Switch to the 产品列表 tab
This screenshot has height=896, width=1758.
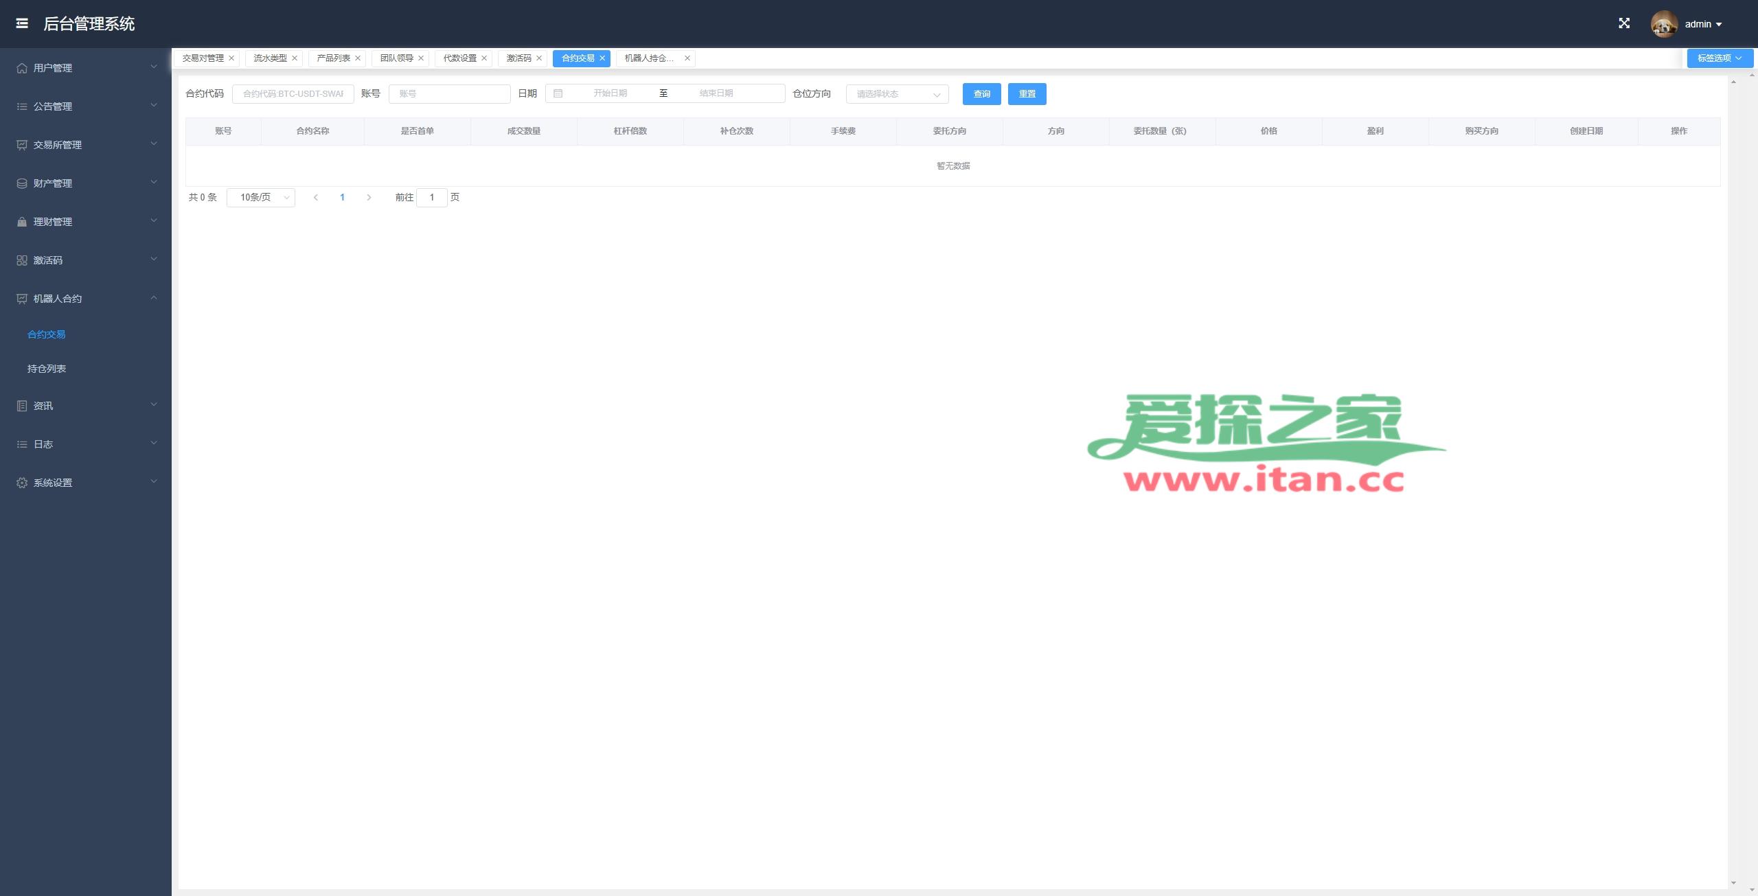coord(333,58)
